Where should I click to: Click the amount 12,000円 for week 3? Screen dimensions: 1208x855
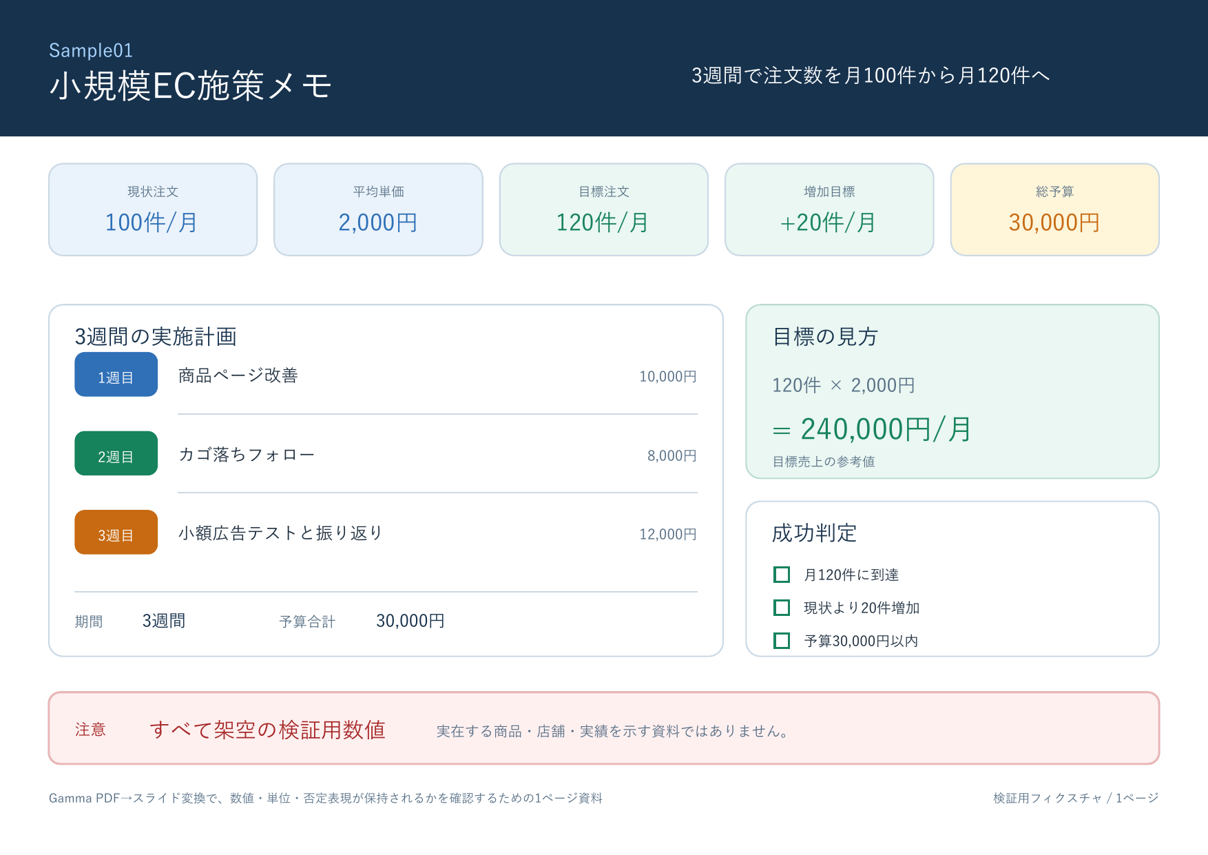[x=668, y=535]
